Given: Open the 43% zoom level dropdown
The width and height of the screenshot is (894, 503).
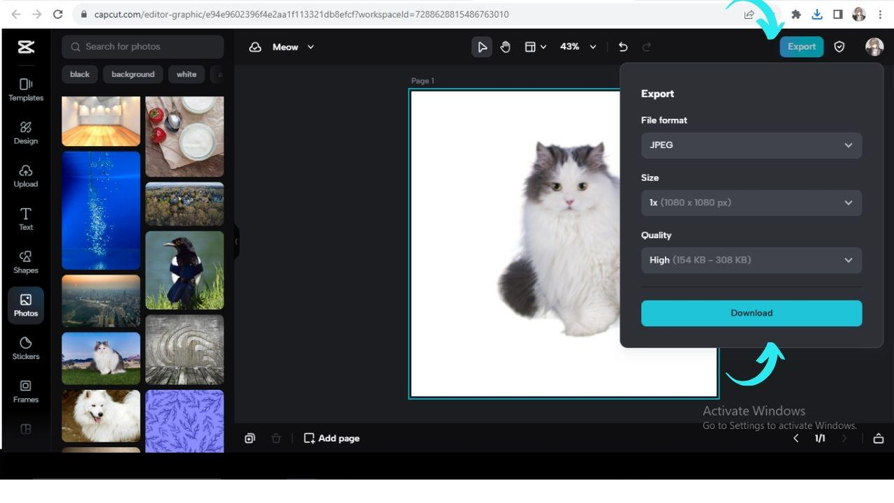Looking at the screenshot, I should click(578, 47).
